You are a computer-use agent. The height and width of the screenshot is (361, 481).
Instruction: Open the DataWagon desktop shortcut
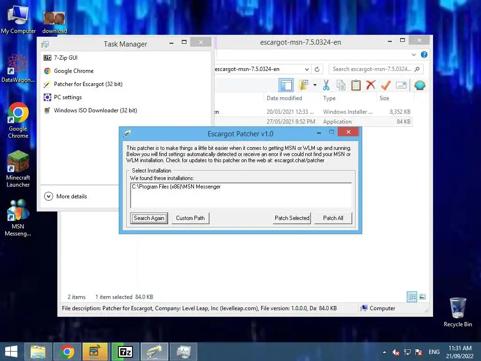point(18,68)
